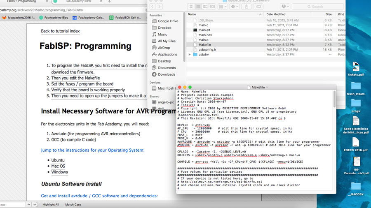Click the Finder edit tags button
This screenshot has height=208, width=371.
258,7
